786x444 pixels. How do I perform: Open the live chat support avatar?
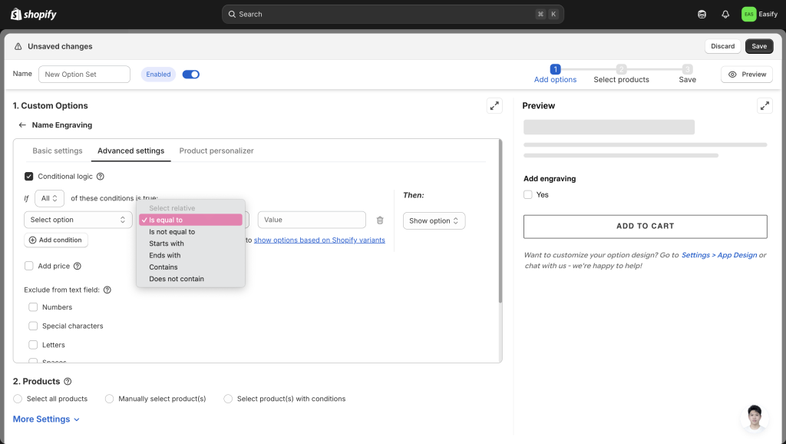point(755,417)
